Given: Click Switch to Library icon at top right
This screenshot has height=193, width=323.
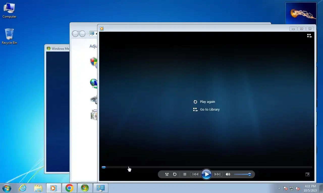Looking at the screenshot, I should point(309,36).
